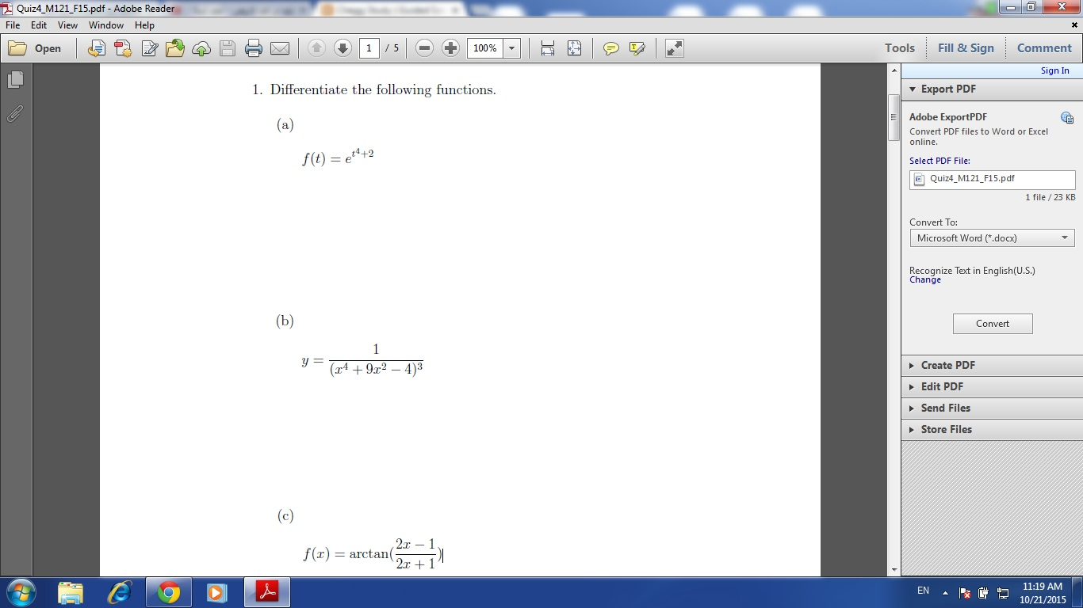The width and height of the screenshot is (1083, 608).
Task: Expand the Create PDF section
Action: [x=950, y=365]
